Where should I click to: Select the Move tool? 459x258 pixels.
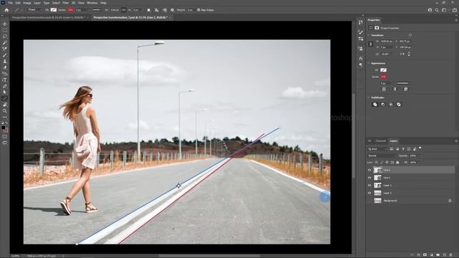click(5, 24)
